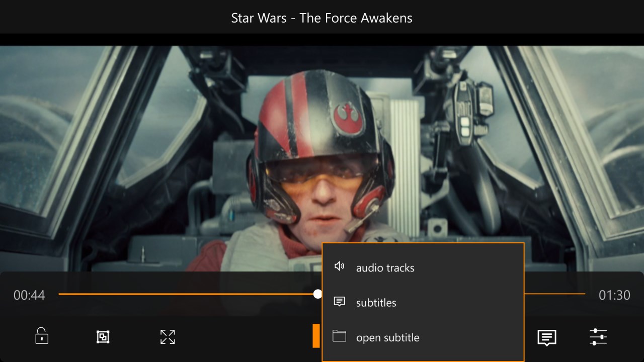644x362 pixels.
Task: Pick open subtitle from the menu
Action: coord(388,337)
